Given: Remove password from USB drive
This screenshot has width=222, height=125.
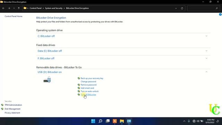Looking at the screenshot, I should 88,85.
